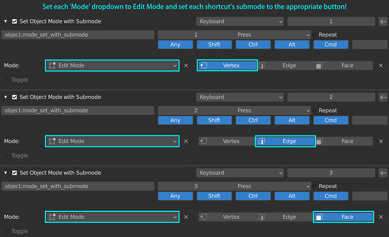The image size is (389, 237).
Task: Collapse third Set Object Mode with Submode entry
Action: click(x=6, y=173)
